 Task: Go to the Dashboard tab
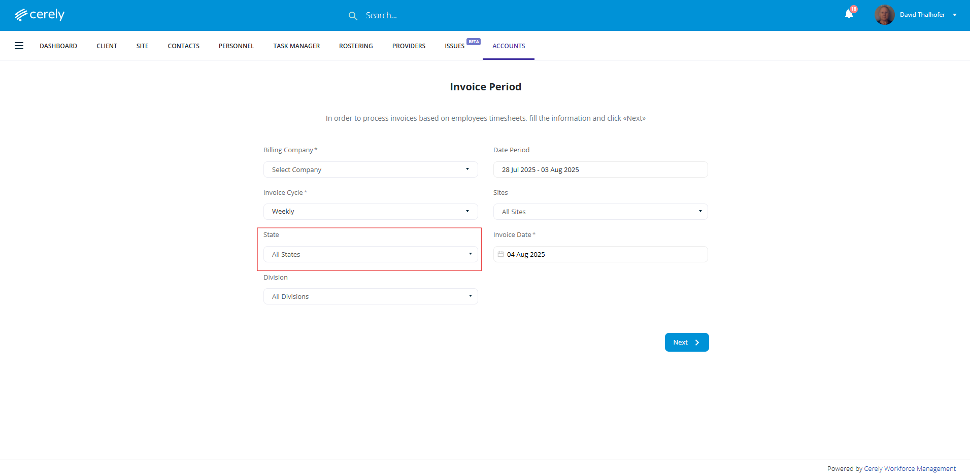(58, 46)
